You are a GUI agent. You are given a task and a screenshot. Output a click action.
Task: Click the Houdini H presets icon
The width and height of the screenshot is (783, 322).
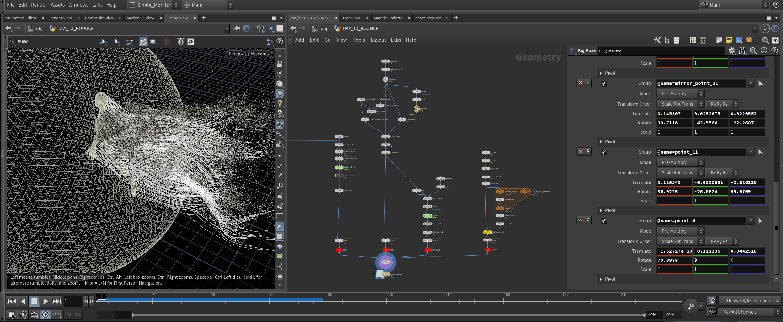[742, 50]
